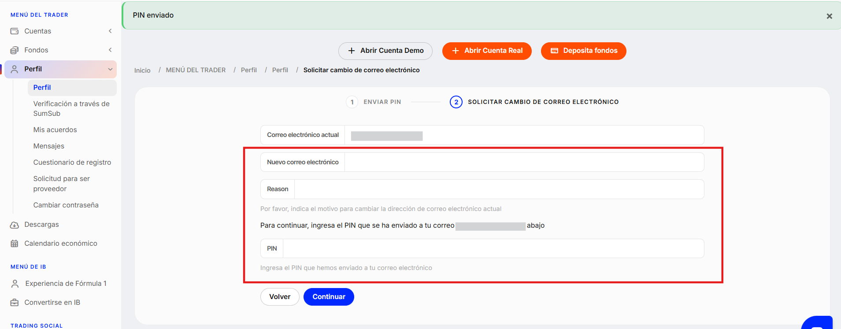Focus the Reason input field
The height and width of the screenshot is (329, 841).
coord(499,189)
